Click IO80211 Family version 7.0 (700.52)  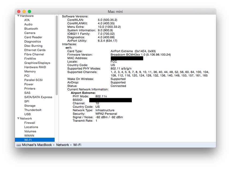(x=106, y=34)
